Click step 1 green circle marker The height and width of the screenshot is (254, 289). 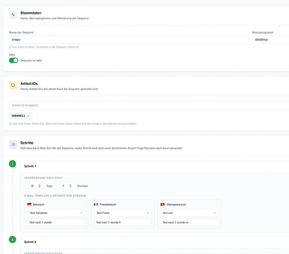pyautogui.click(x=13, y=164)
